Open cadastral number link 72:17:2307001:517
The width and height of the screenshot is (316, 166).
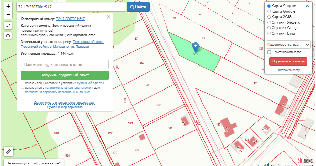[70, 19]
